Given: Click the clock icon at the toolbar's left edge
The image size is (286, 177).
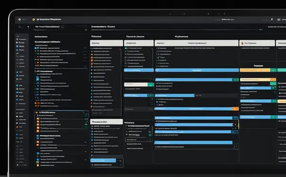Looking at the screenshot, I should 19,27.
